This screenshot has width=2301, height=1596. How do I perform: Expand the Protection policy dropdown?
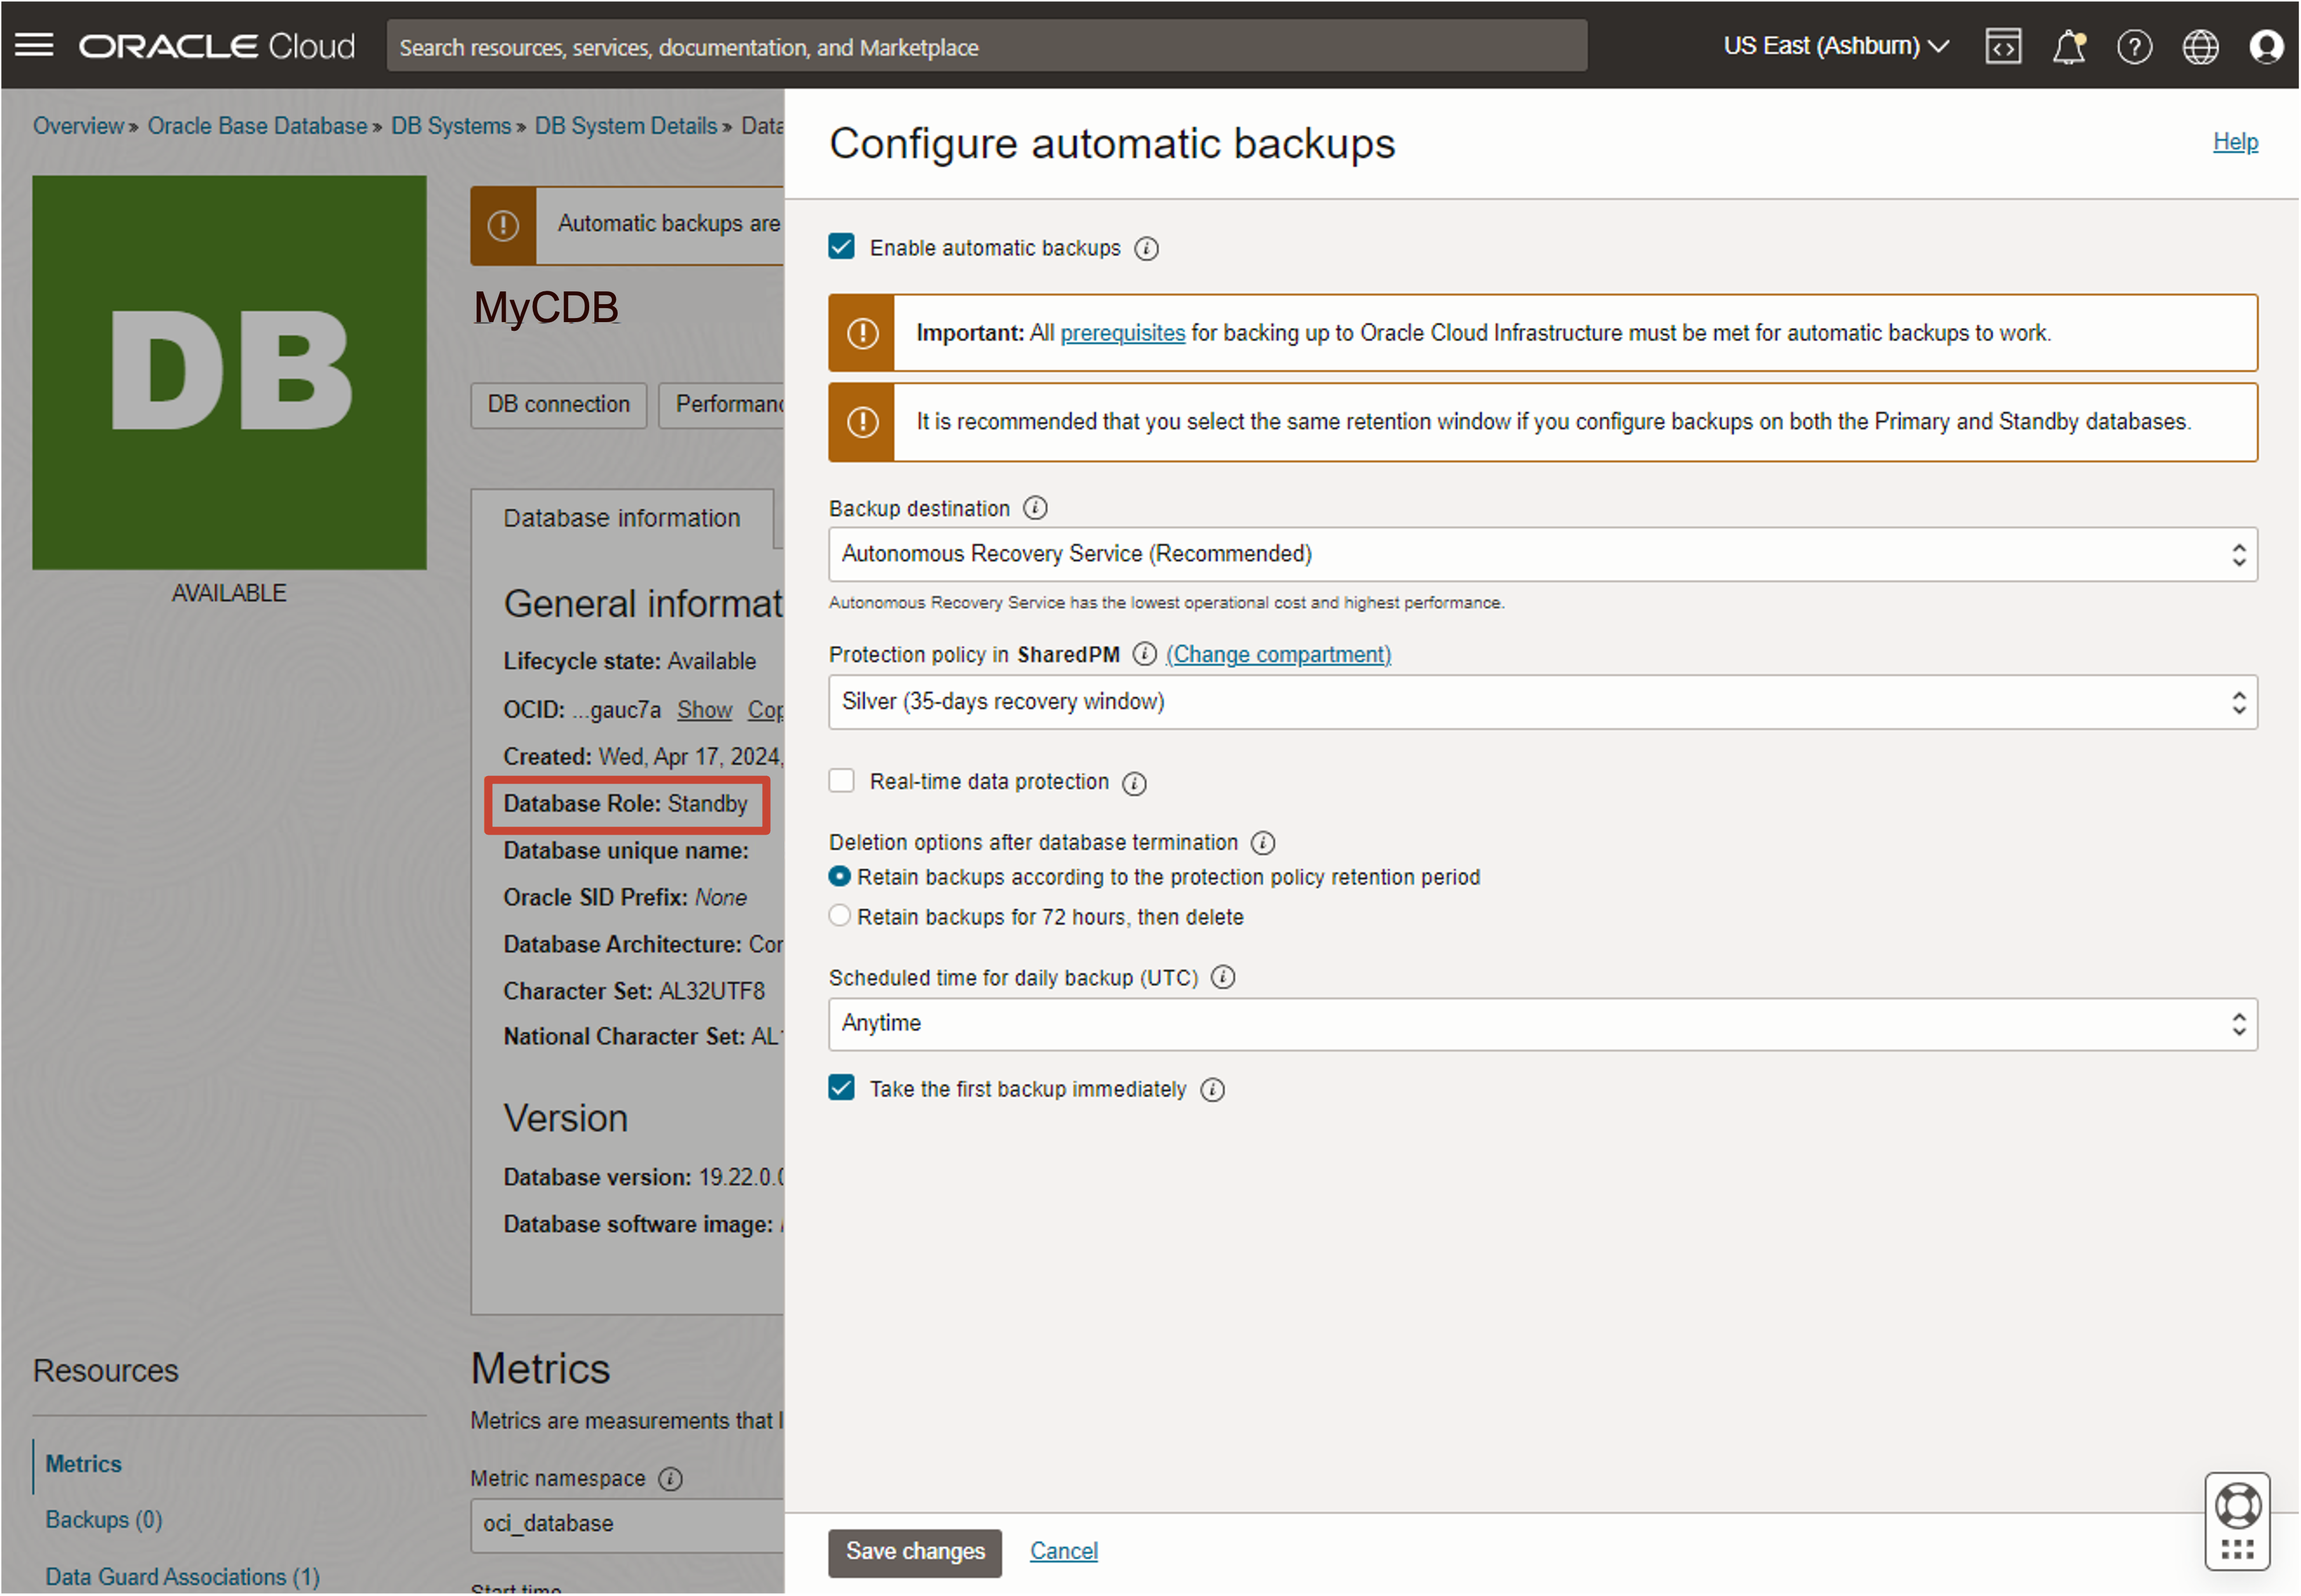pos(1542,702)
